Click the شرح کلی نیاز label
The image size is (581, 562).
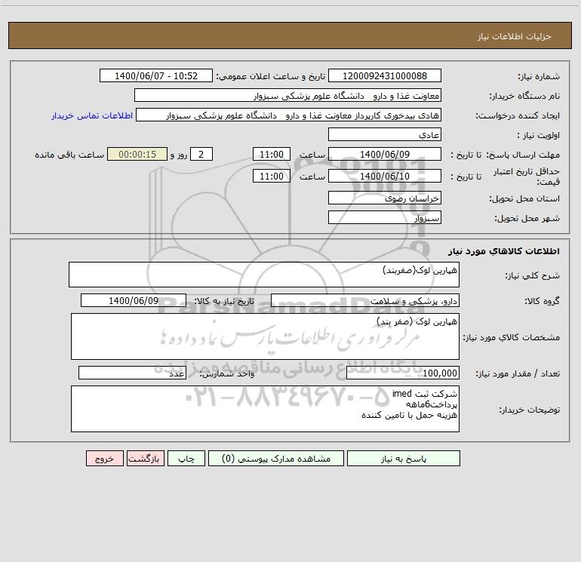point(533,275)
